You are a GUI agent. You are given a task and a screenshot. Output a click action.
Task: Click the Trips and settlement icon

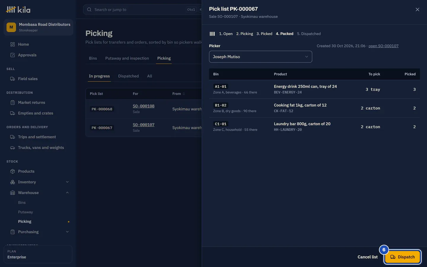[x=12, y=137]
